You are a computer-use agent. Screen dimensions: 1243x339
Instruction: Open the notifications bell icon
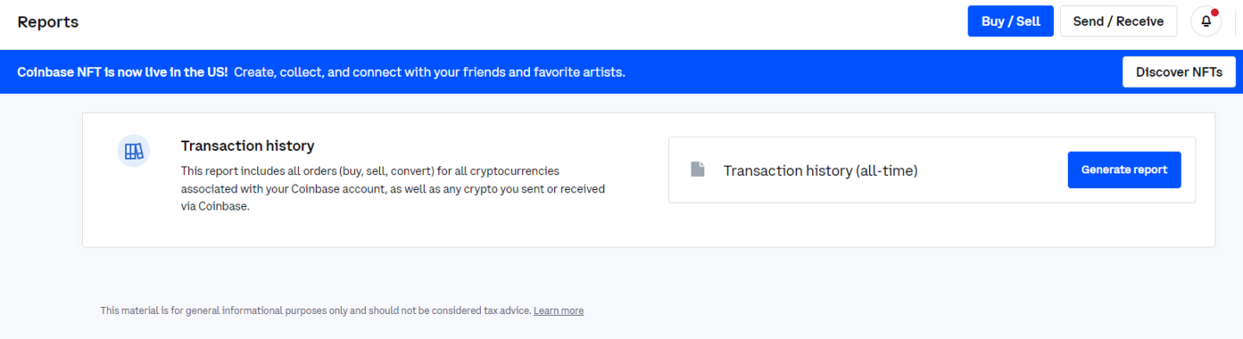pos(1206,22)
